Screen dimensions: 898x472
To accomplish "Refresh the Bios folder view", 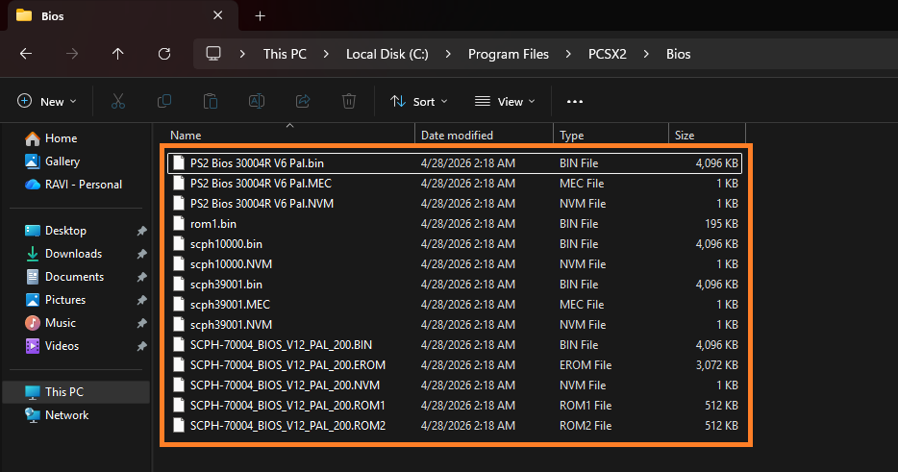I will coord(164,54).
